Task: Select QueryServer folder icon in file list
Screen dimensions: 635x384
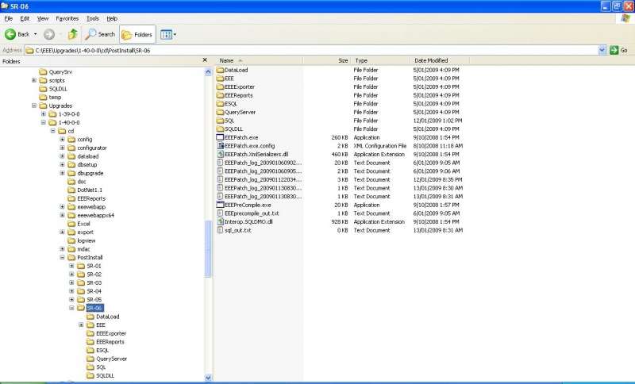Action: click(x=221, y=112)
